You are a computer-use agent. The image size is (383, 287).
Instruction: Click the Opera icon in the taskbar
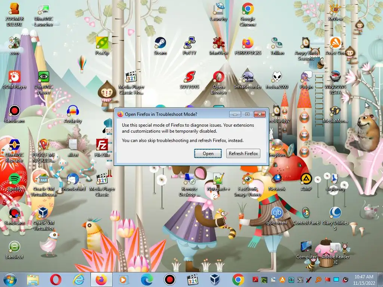tap(56, 280)
